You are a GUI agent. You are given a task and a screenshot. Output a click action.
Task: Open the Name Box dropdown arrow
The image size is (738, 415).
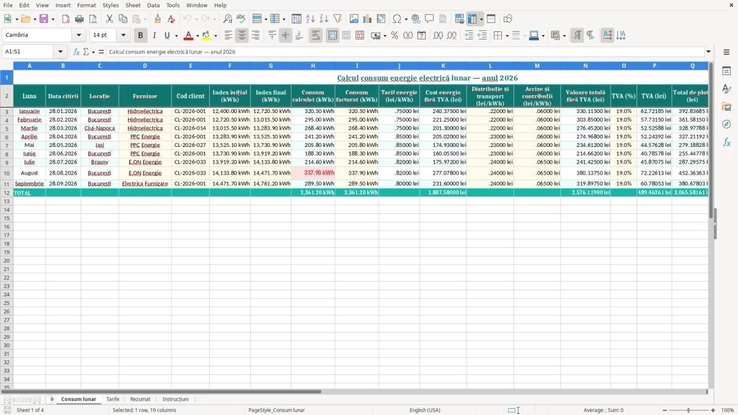tap(60, 52)
